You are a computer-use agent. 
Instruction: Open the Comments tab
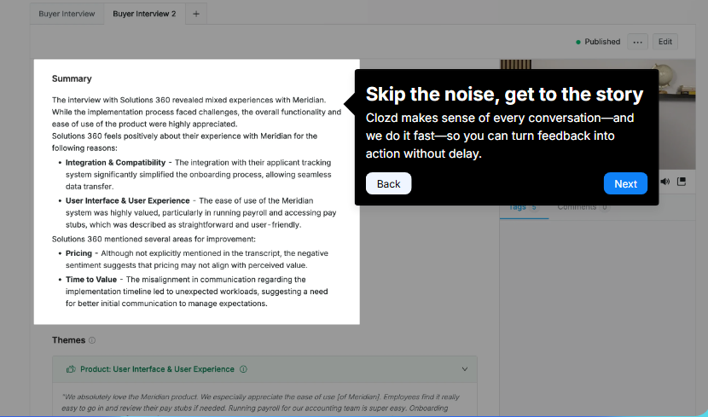point(583,207)
